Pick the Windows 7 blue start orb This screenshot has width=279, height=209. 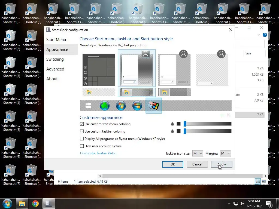(121, 106)
